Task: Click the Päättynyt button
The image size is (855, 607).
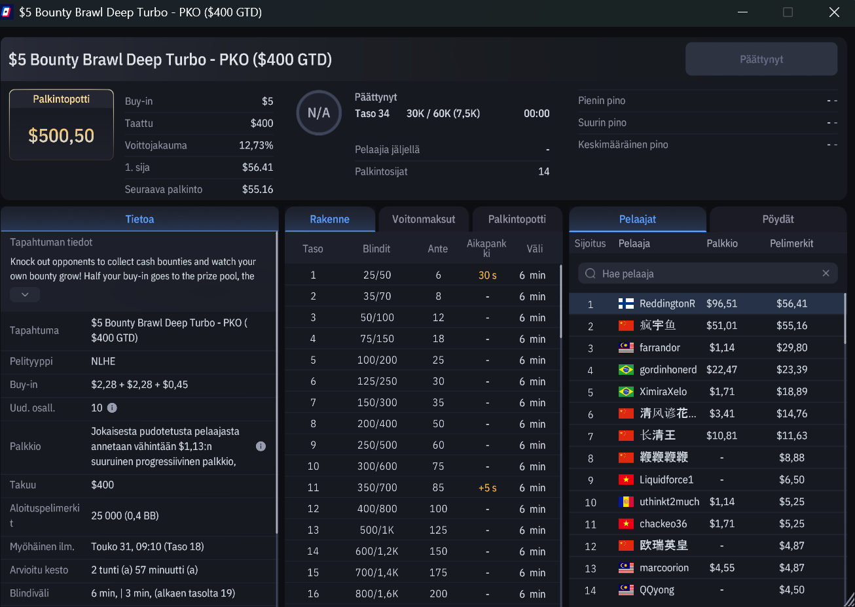Action: (761, 59)
